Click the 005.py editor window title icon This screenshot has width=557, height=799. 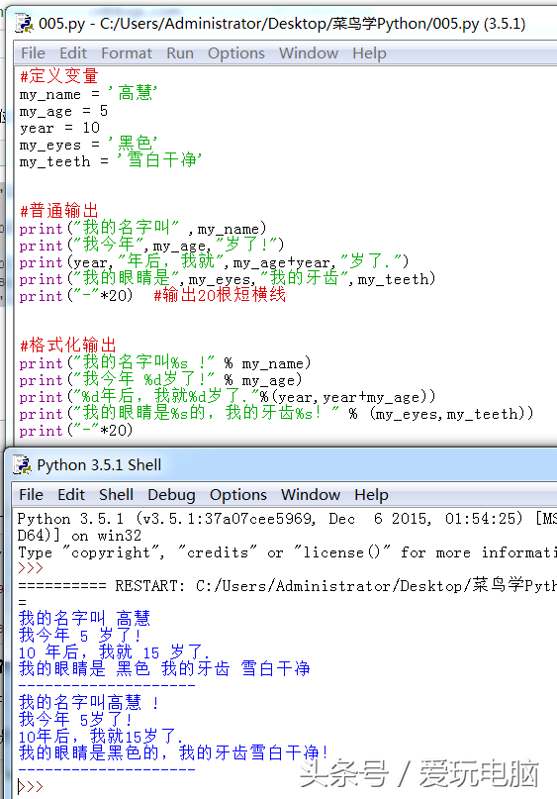tap(24, 24)
